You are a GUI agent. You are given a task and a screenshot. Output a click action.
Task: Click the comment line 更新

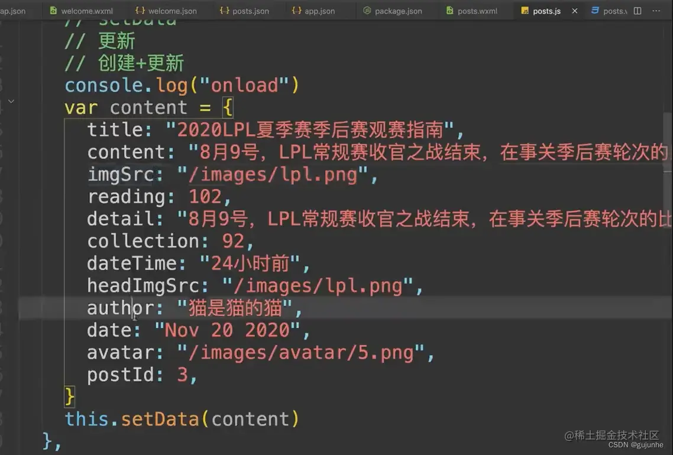point(99,41)
